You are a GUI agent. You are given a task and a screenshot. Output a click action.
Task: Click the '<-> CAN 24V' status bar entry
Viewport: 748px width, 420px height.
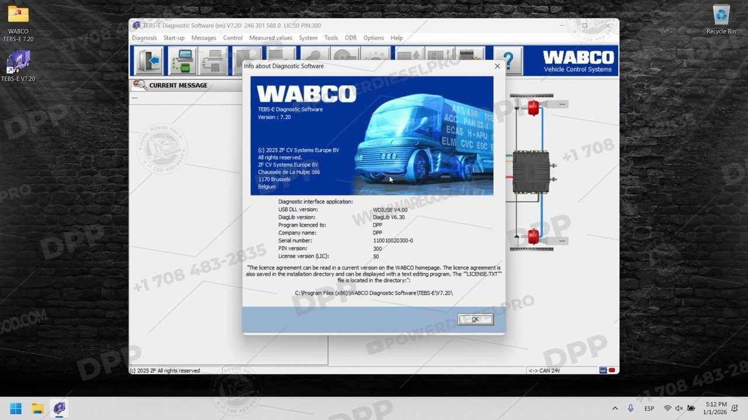point(543,370)
